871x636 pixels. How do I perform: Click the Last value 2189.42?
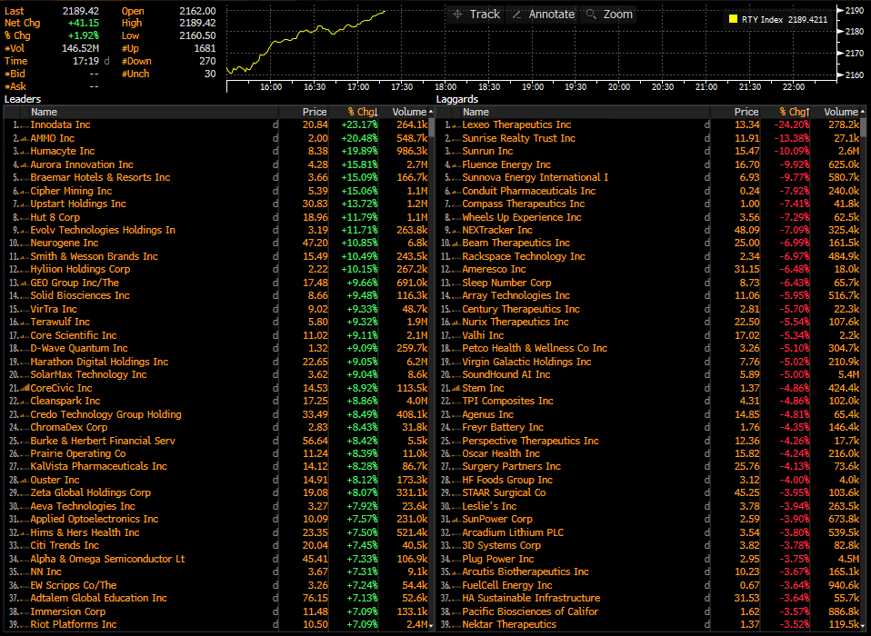click(x=81, y=11)
